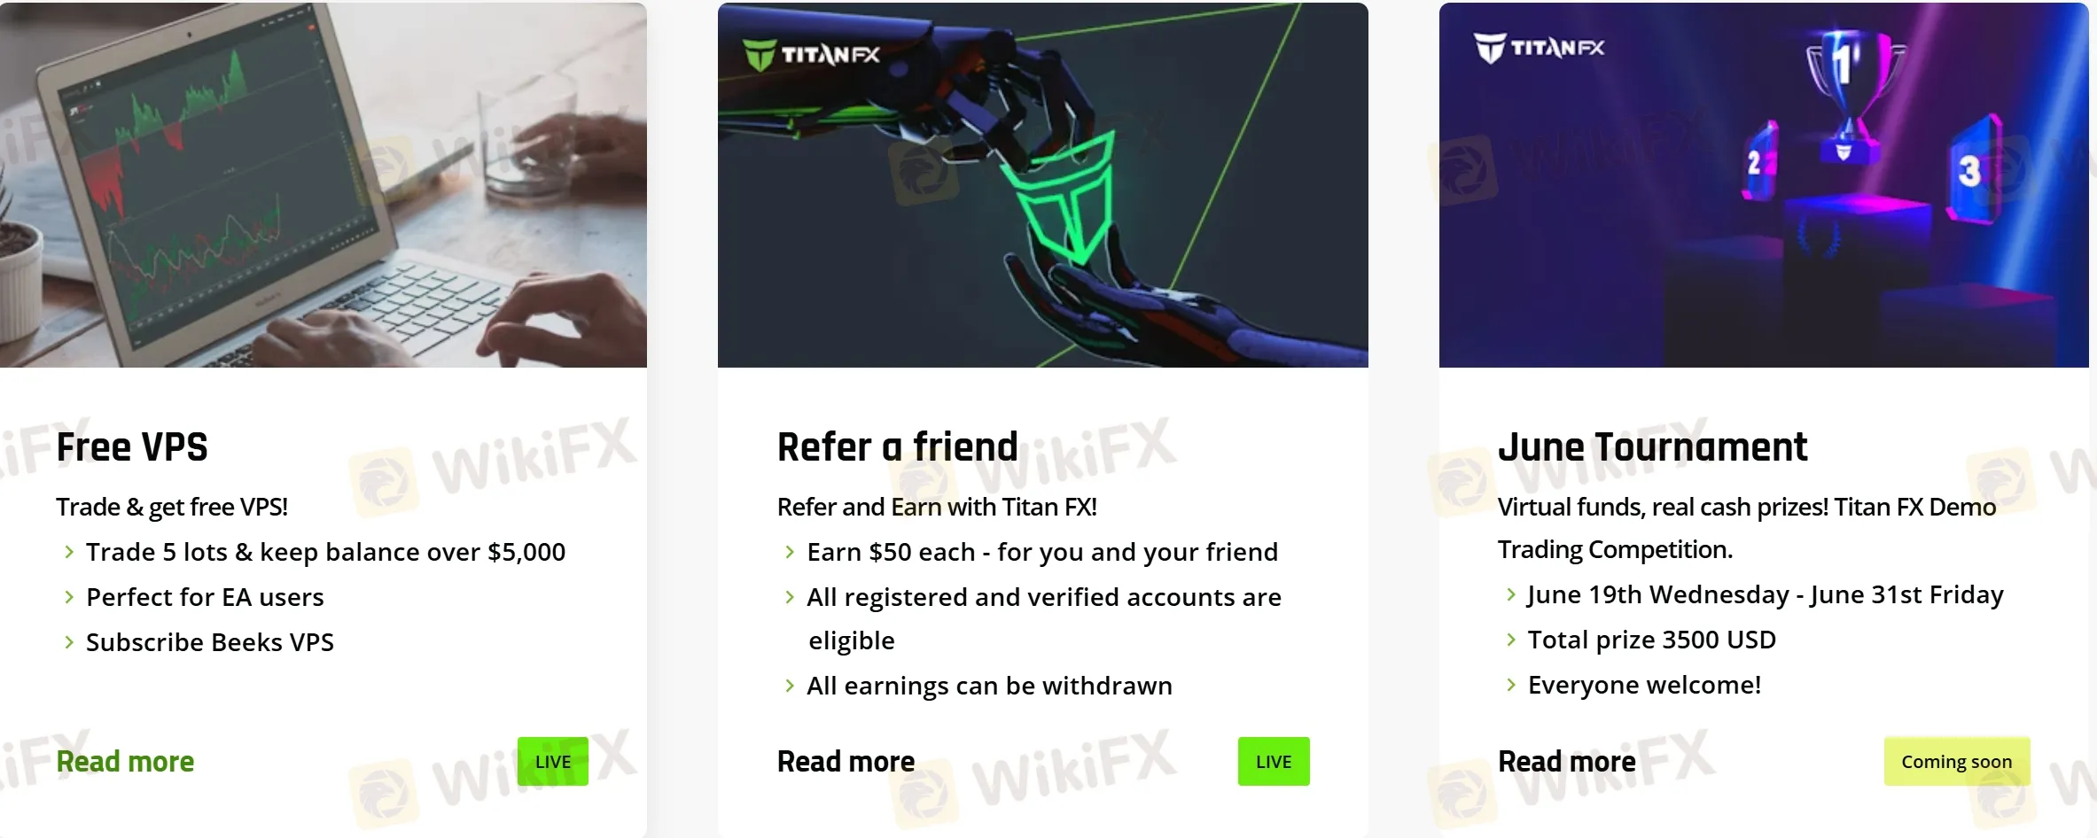Click the LIVE badge on Refer a friend card

(x=1274, y=762)
